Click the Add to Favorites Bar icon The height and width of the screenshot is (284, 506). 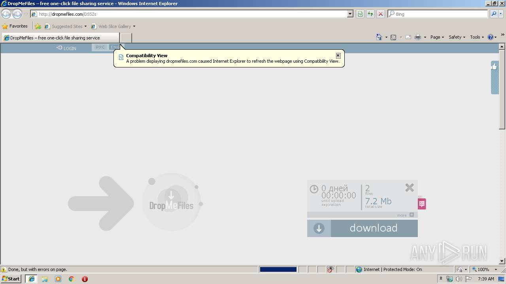(38, 26)
